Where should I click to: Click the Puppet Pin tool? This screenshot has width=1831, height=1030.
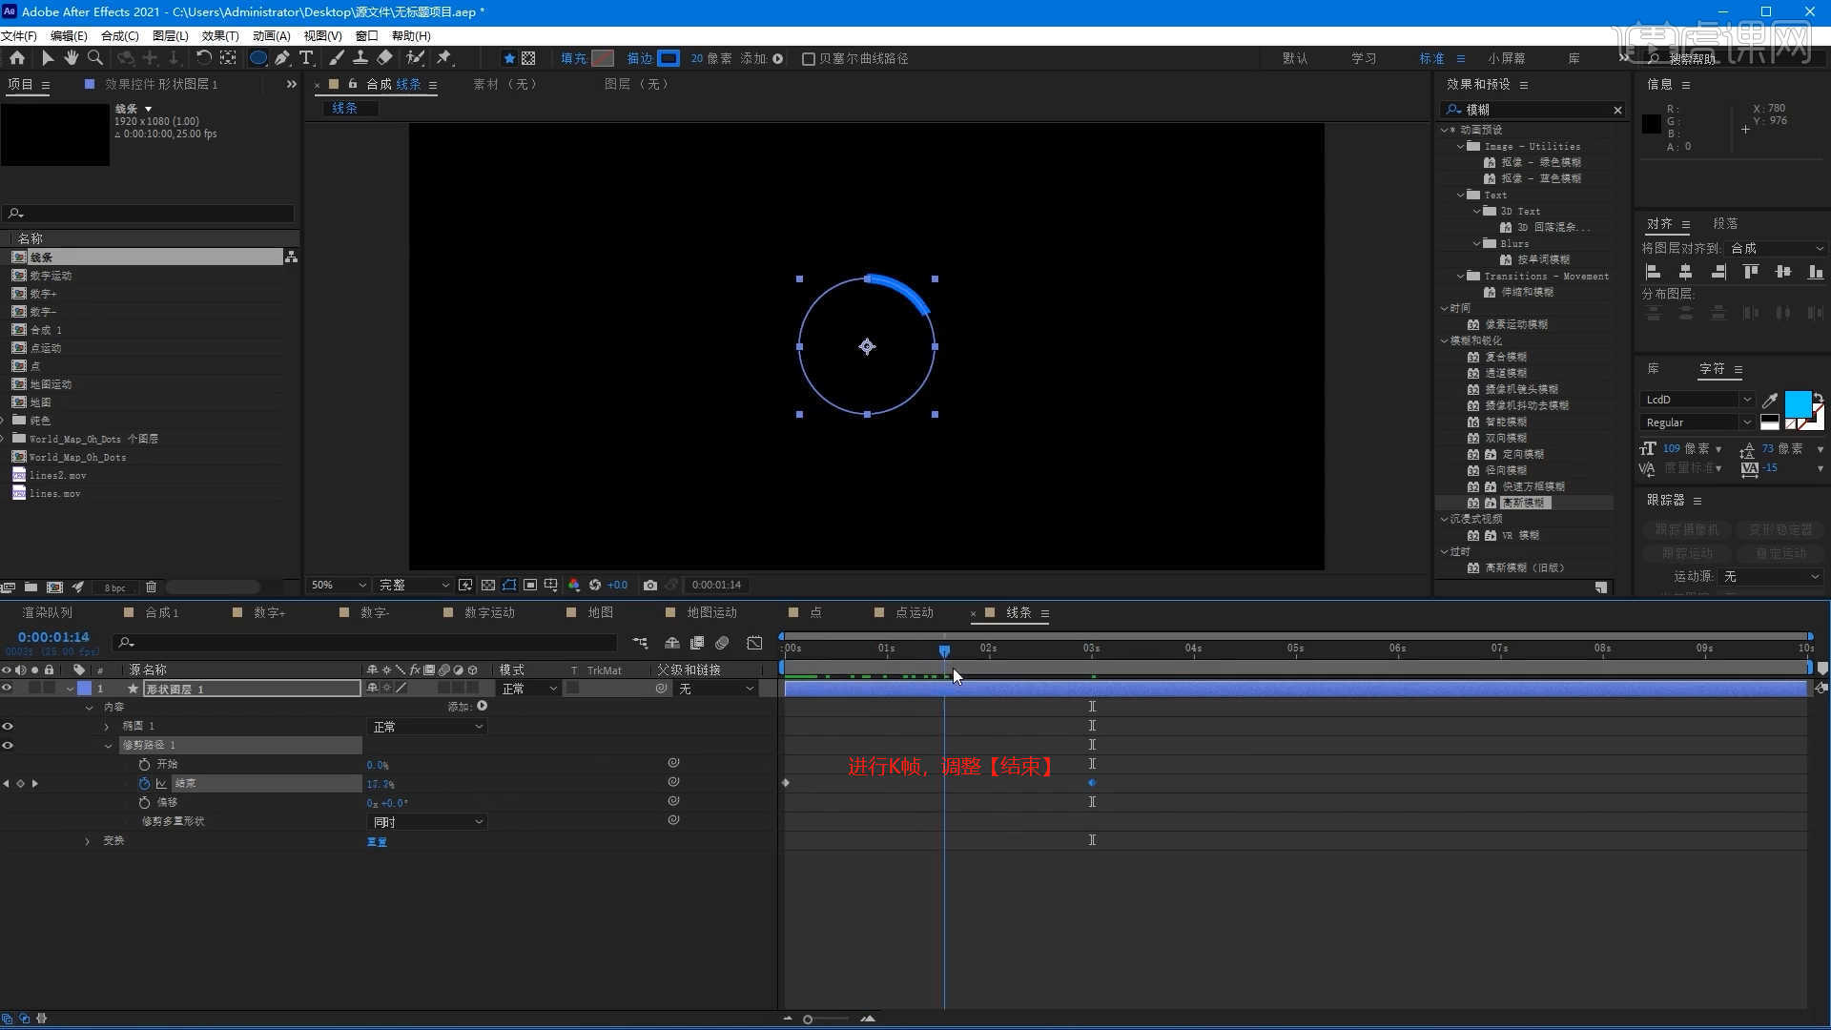point(443,58)
